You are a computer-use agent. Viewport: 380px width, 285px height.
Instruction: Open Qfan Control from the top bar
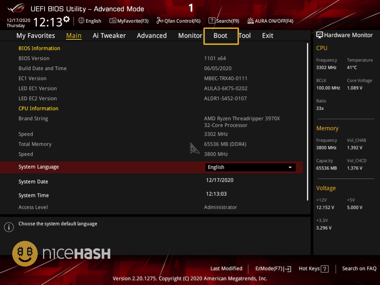coord(178,21)
